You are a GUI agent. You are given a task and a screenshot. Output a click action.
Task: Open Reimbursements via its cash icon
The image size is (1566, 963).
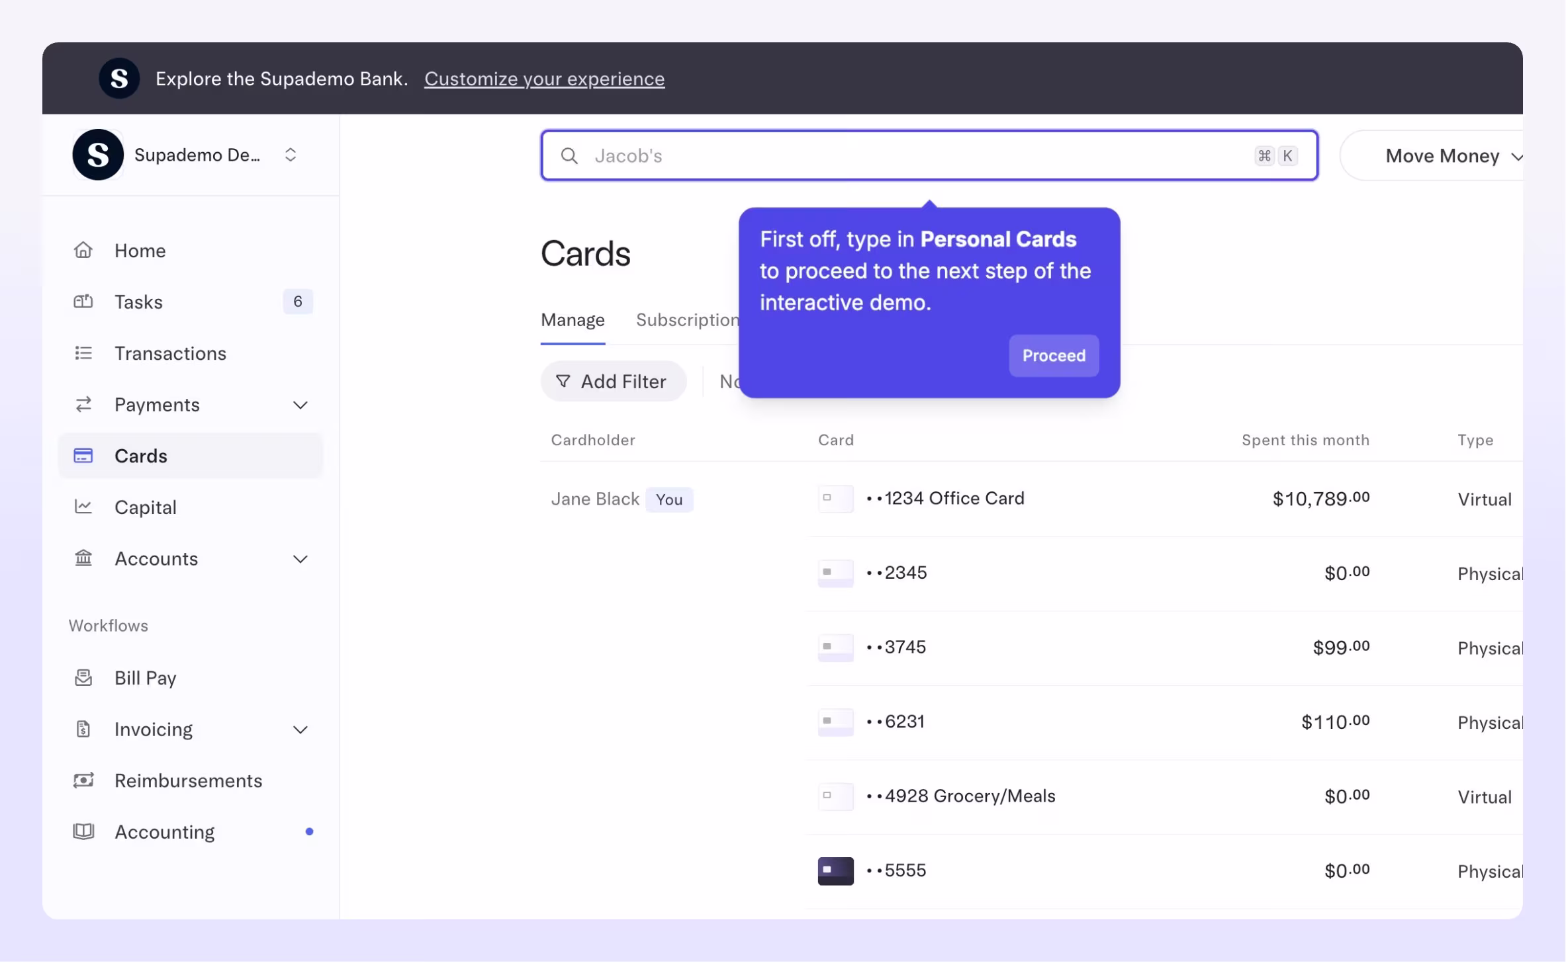83,780
